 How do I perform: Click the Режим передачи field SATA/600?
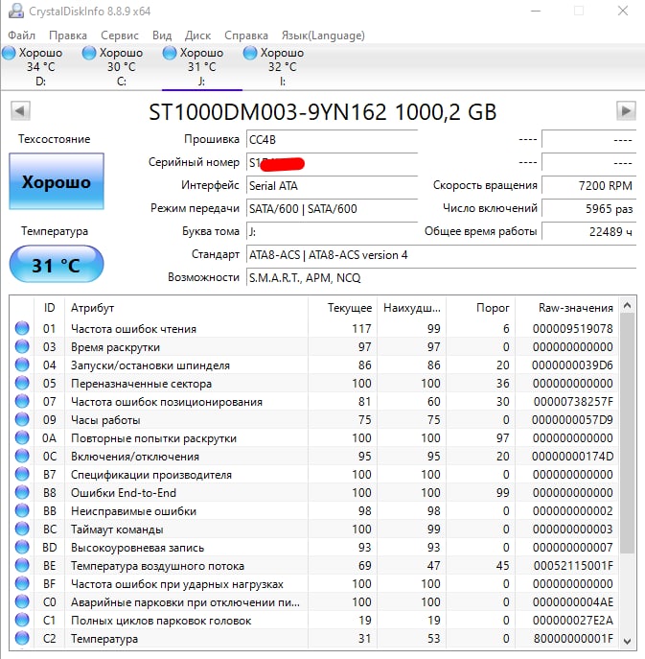tap(332, 209)
